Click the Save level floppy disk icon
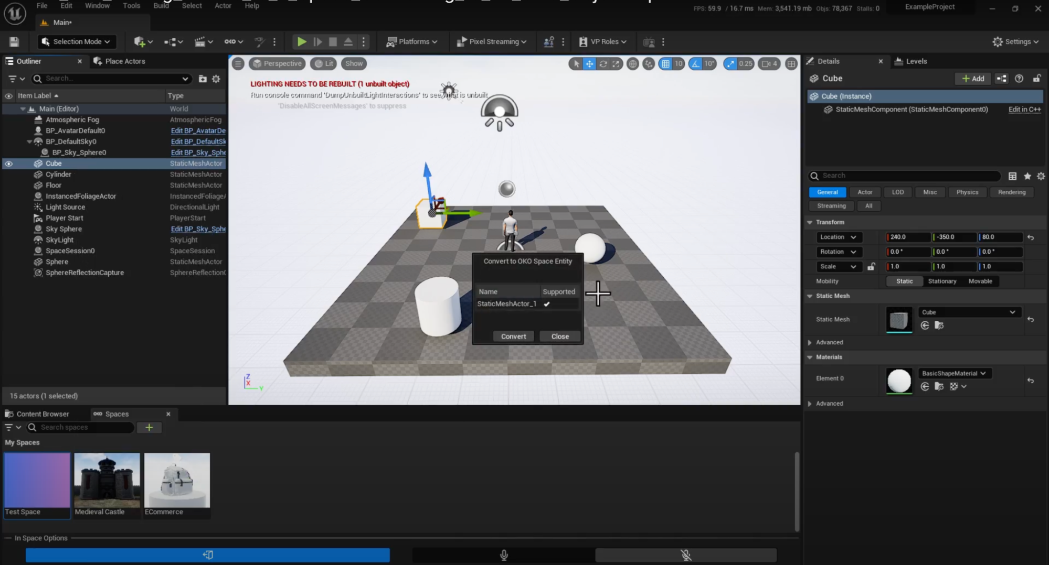Image resolution: width=1049 pixels, height=565 pixels. click(x=14, y=42)
